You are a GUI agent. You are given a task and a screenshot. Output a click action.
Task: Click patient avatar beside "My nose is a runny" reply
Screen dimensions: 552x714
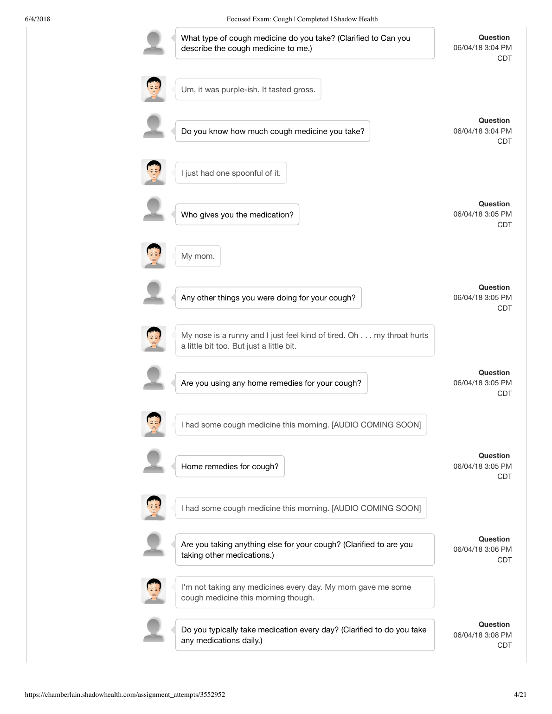[x=154, y=339]
